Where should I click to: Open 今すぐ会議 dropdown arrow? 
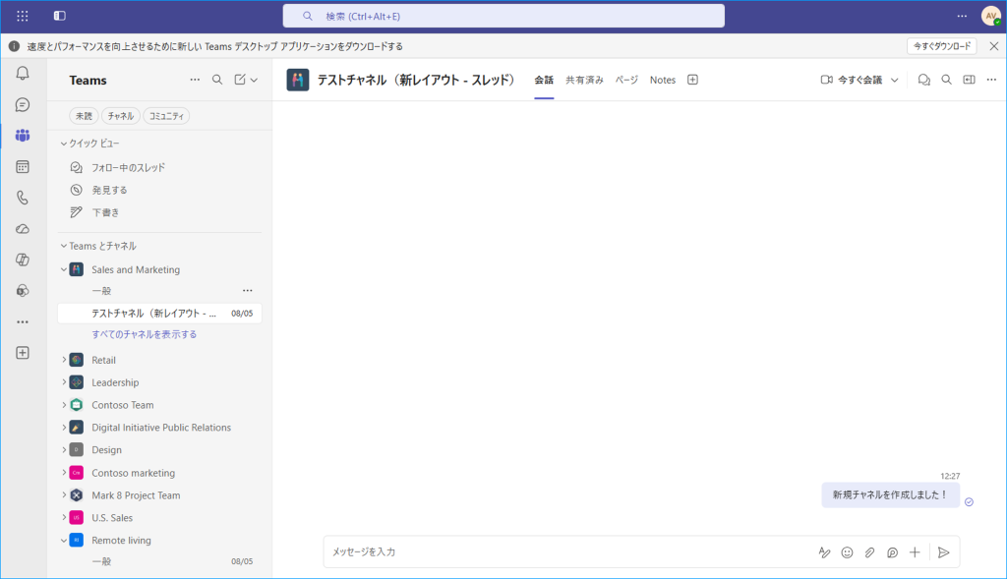click(x=895, y=81)
